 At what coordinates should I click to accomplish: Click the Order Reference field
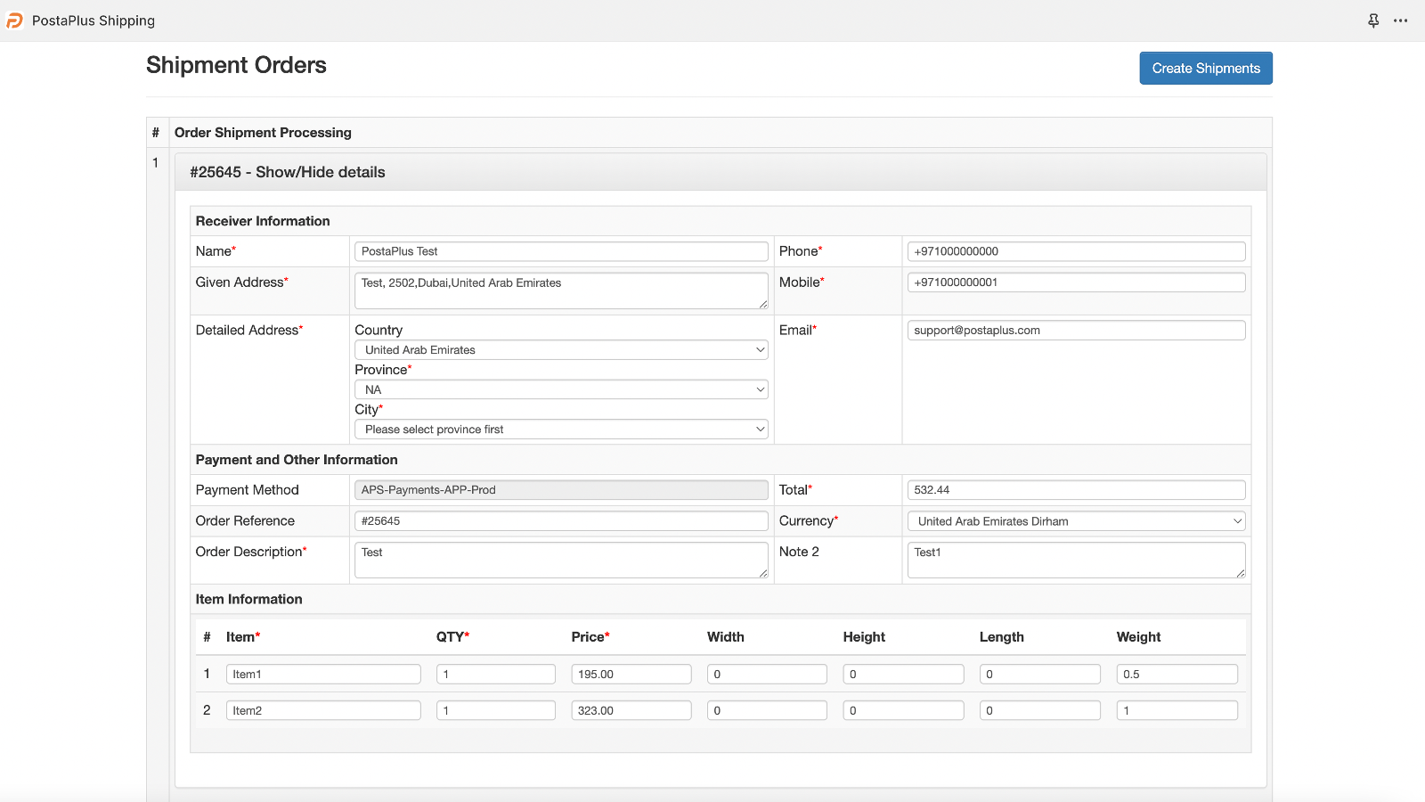coord(560,520)
